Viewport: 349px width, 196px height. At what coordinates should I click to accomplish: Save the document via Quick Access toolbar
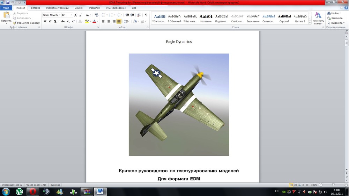[x=8, y=2]
